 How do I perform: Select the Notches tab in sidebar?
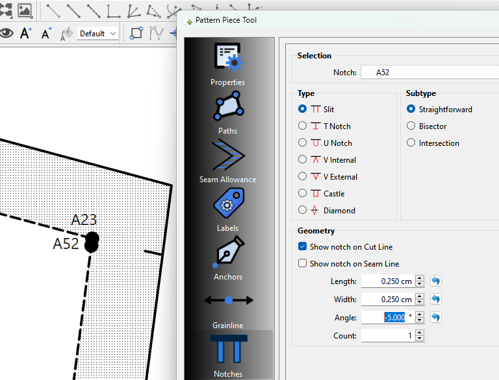click(x=227, y=355)
